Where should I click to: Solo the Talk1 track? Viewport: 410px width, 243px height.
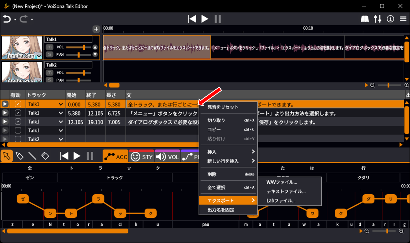pos(49,54)
